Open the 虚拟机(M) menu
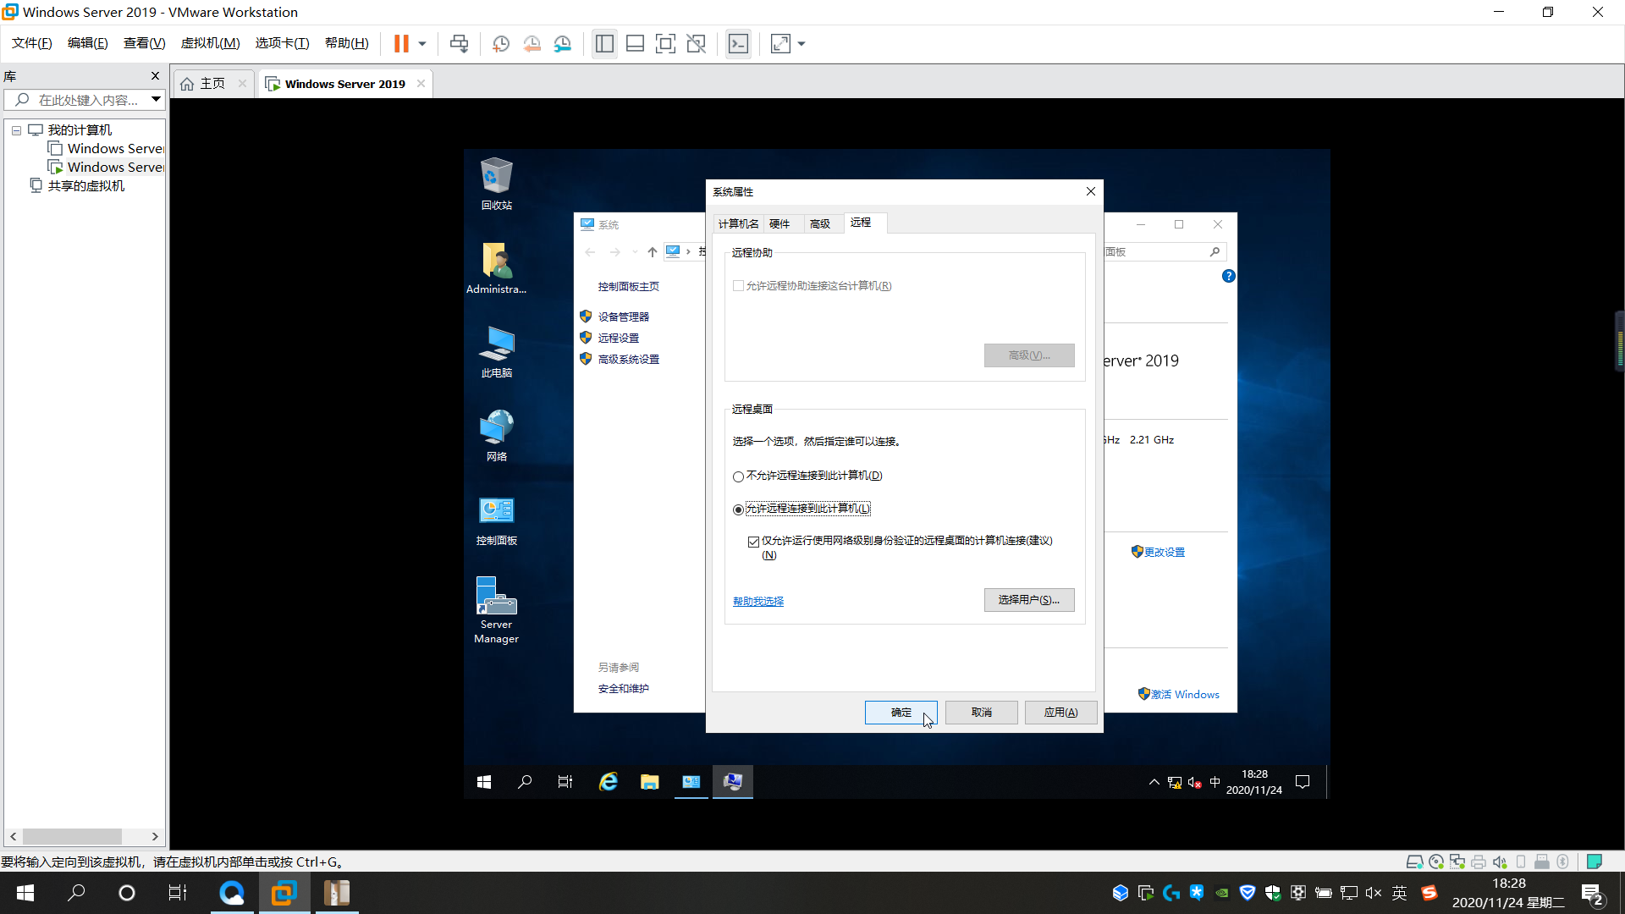1625x914 pixels. (x=210, y=43)
